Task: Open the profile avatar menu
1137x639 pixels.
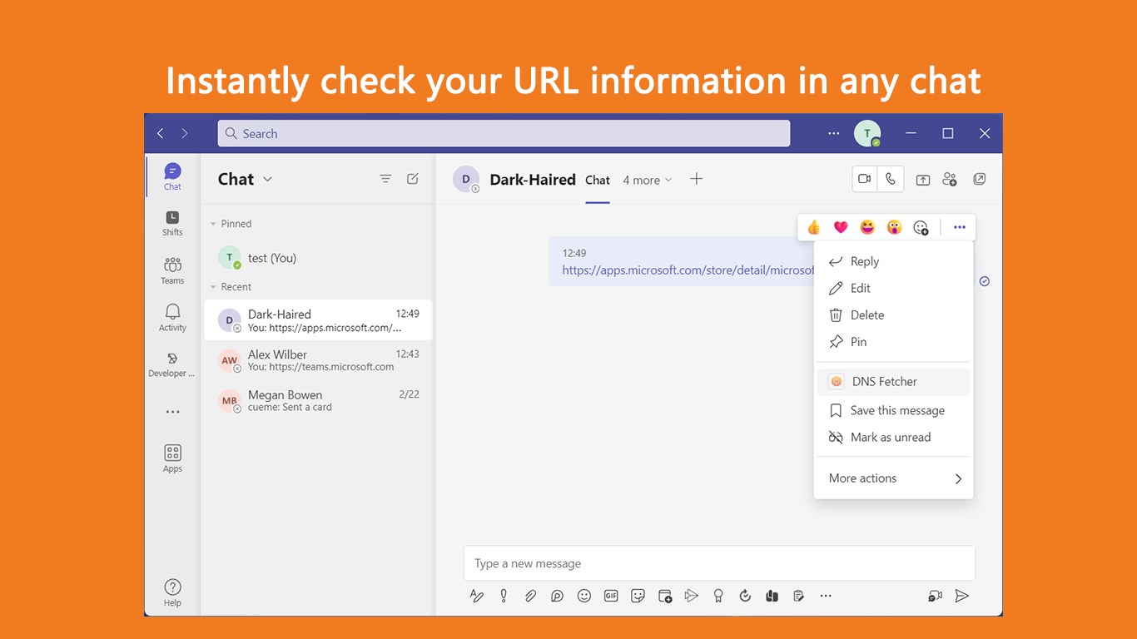Action: click(x=867, y=133)
